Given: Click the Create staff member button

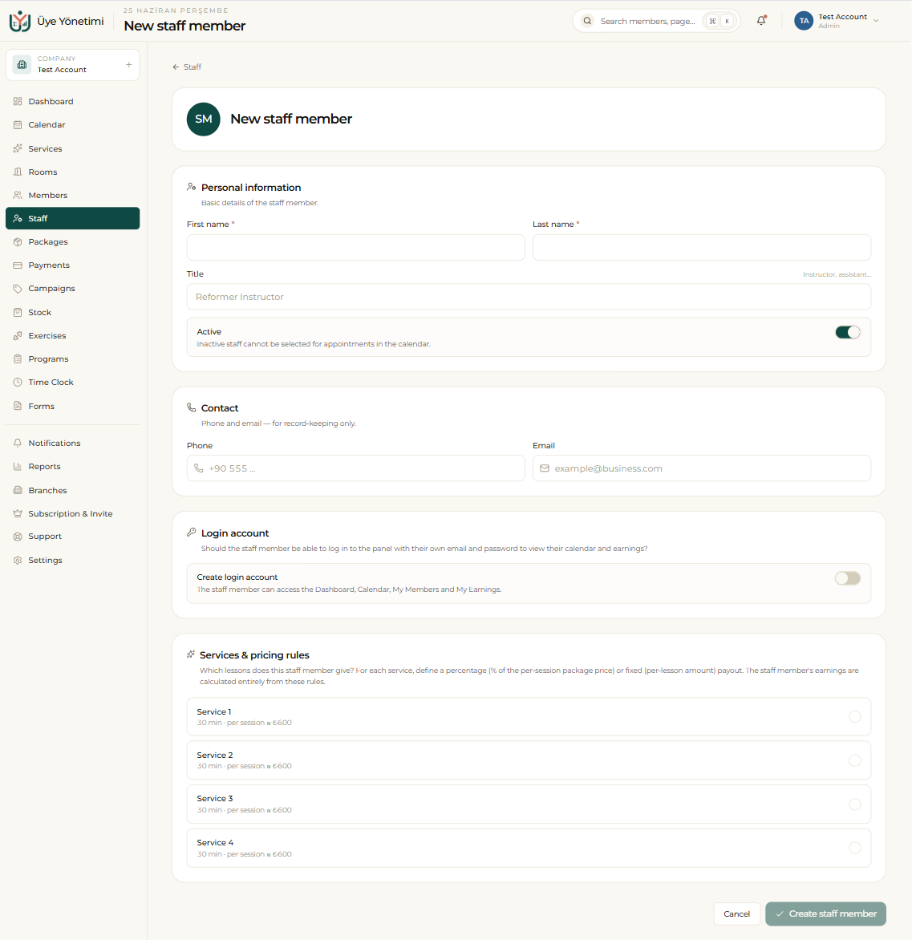Looking at the screenshot, I should pyautogui.click(x=825, y=914).
